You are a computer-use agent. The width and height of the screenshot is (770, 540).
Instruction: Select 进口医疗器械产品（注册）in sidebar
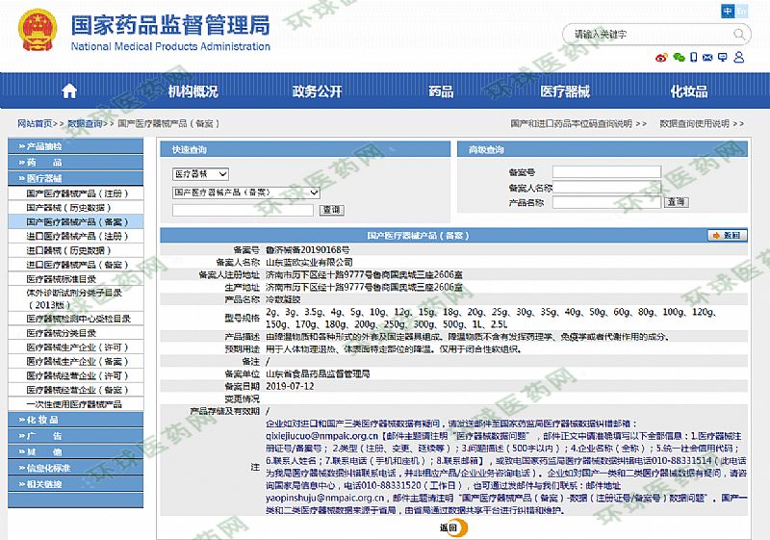[x=77, y=236]
